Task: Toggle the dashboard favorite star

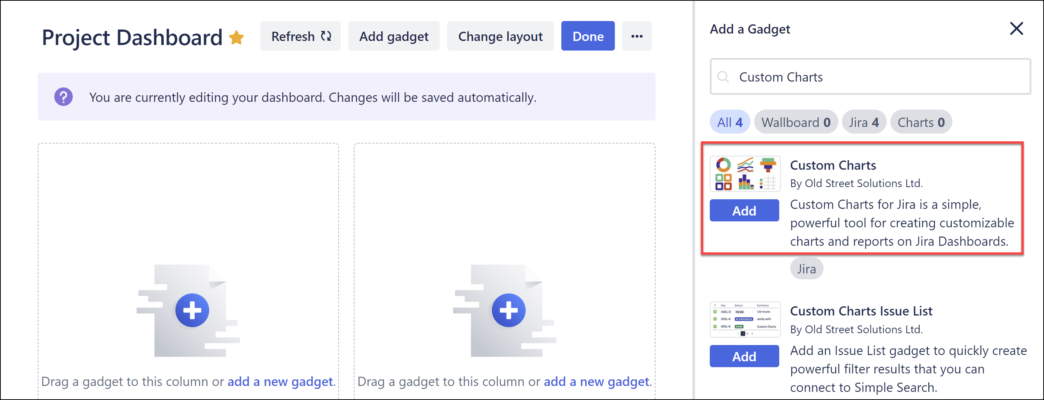Action: coord(237,38)
